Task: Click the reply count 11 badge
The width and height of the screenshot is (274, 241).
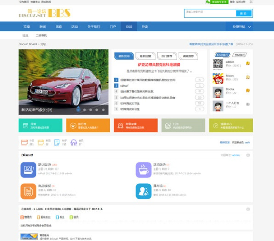Action: coord(200,103)
